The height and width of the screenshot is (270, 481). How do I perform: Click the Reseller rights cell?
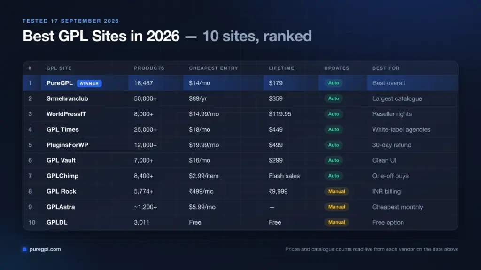click(392, 114)
